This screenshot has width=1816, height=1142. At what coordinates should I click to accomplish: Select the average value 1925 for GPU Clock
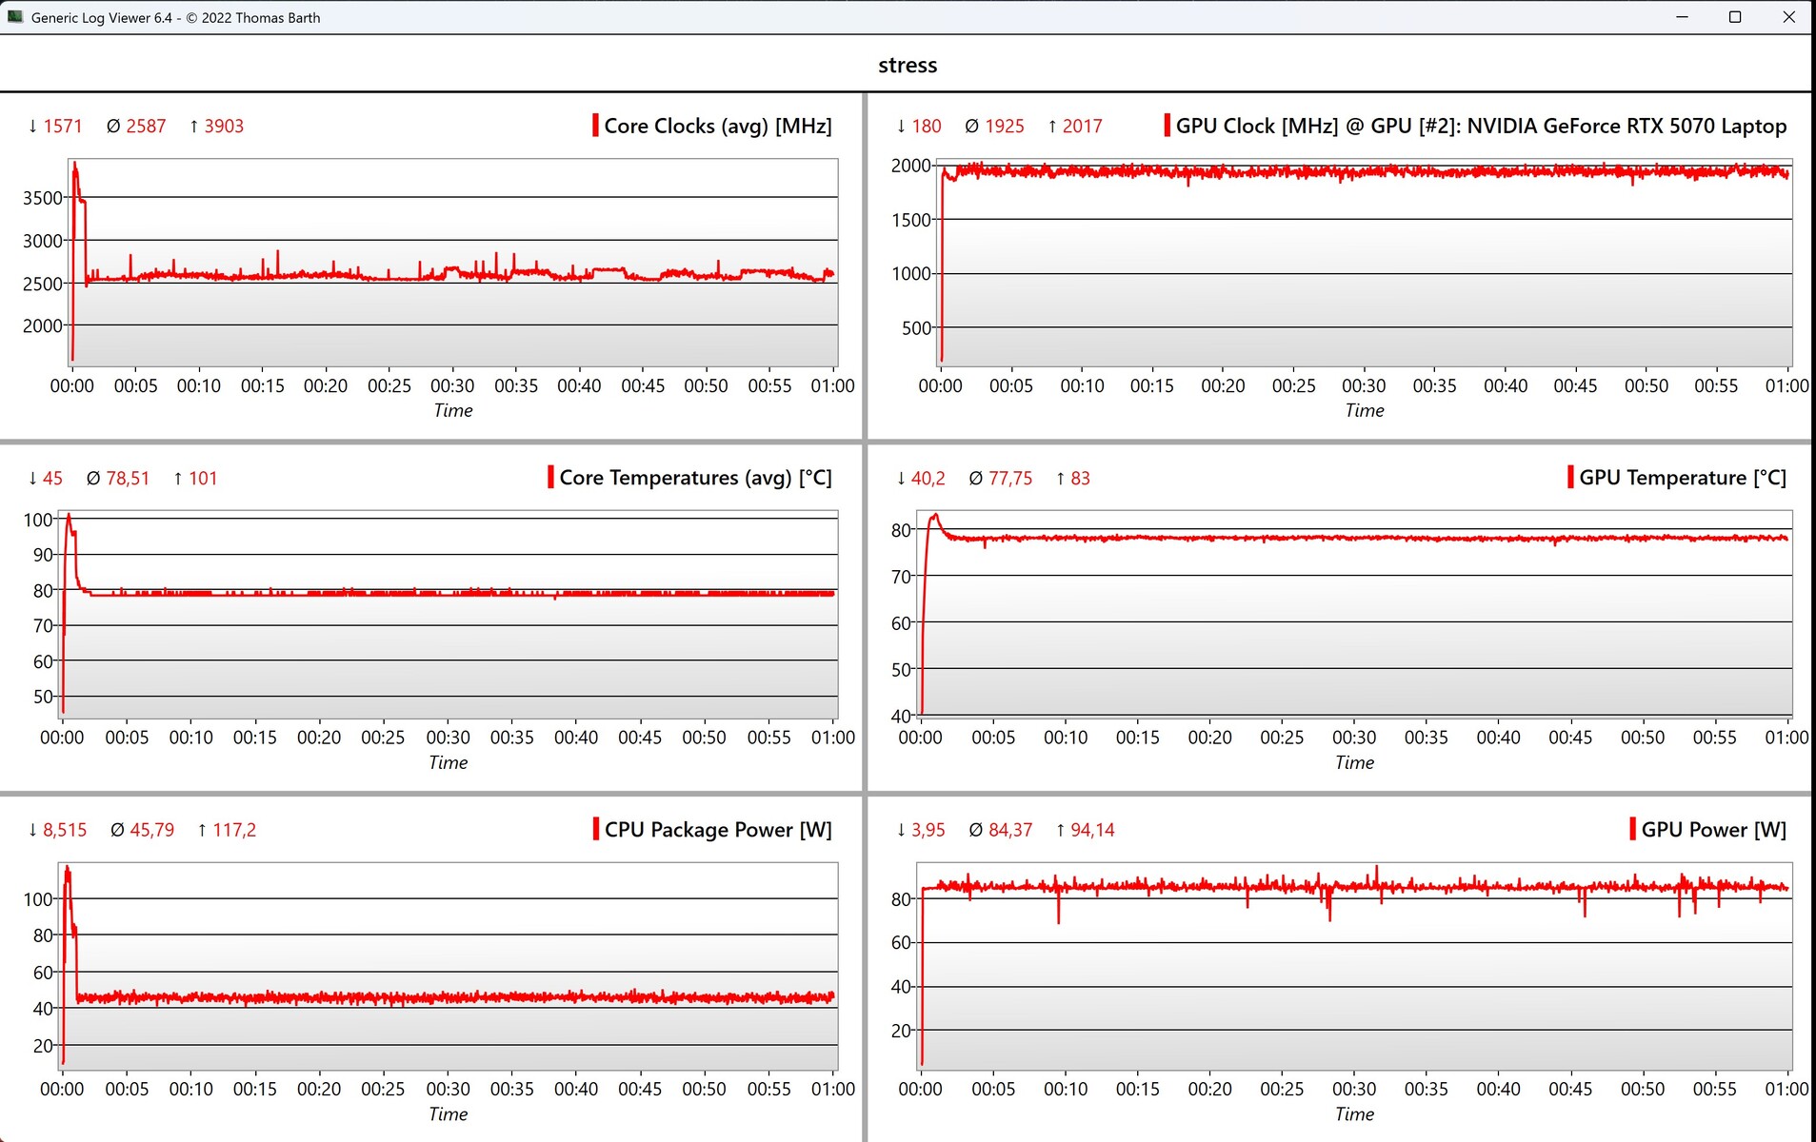point(1004,126)
